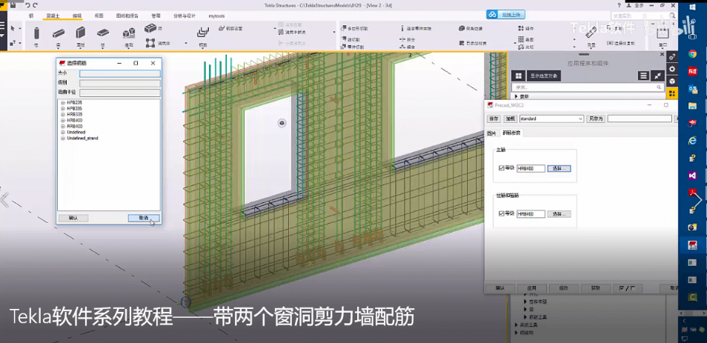Viewport: 707px width, 343px height.
Task: Open Chrome from the Windows taskbar
Action: coord(693,53)
